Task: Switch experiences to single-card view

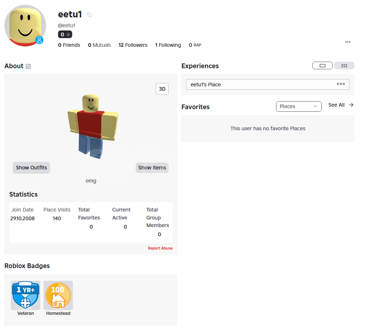Action: 322,65
